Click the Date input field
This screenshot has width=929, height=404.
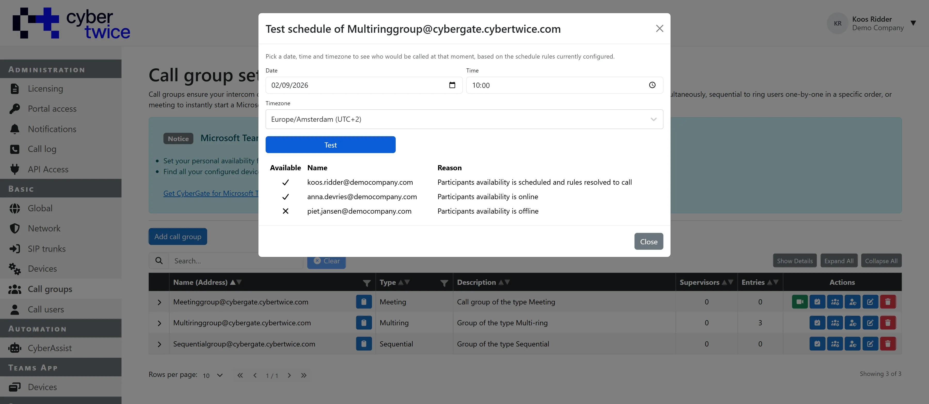pyautogui.click(x=364, y=85)
